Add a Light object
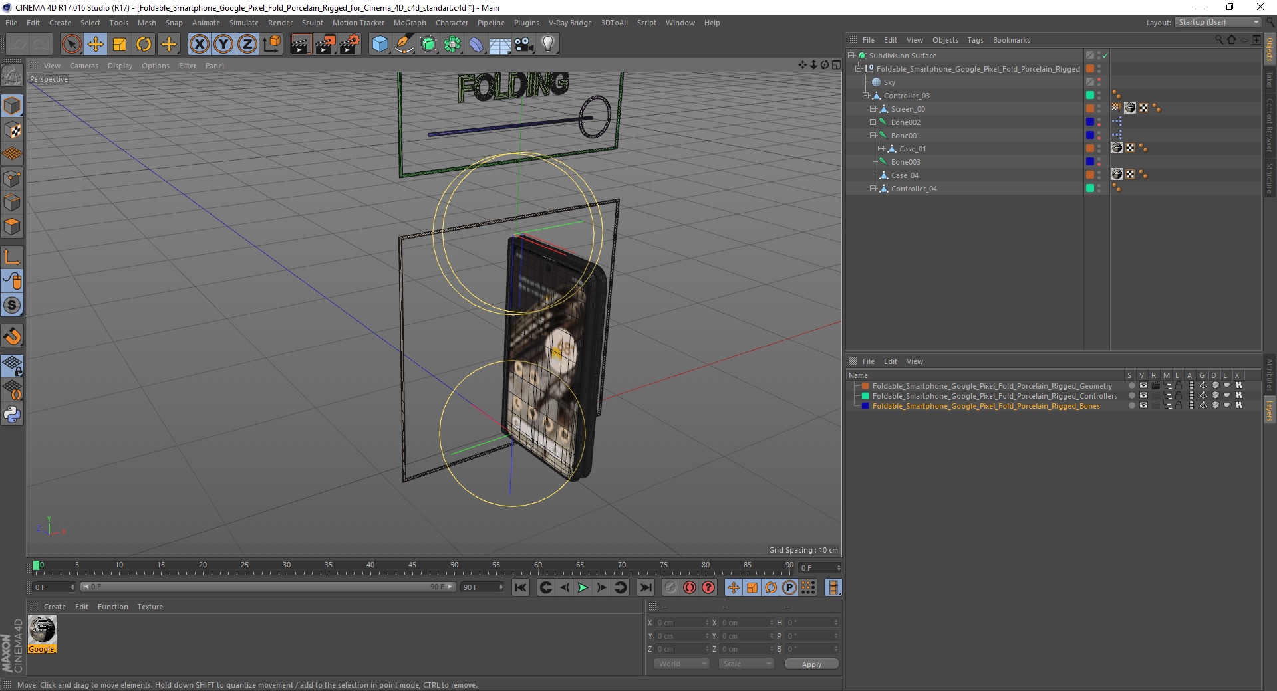The width and height of the screenshot is (1277, 691). pyautogui.click(x=547, y=45)
